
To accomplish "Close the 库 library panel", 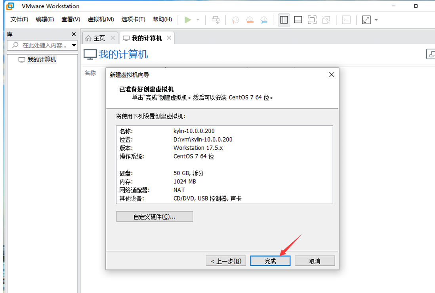I will (x=74, y=34).
